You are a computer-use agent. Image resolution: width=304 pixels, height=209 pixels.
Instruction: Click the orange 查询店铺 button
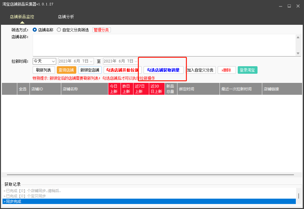point(67,70)
